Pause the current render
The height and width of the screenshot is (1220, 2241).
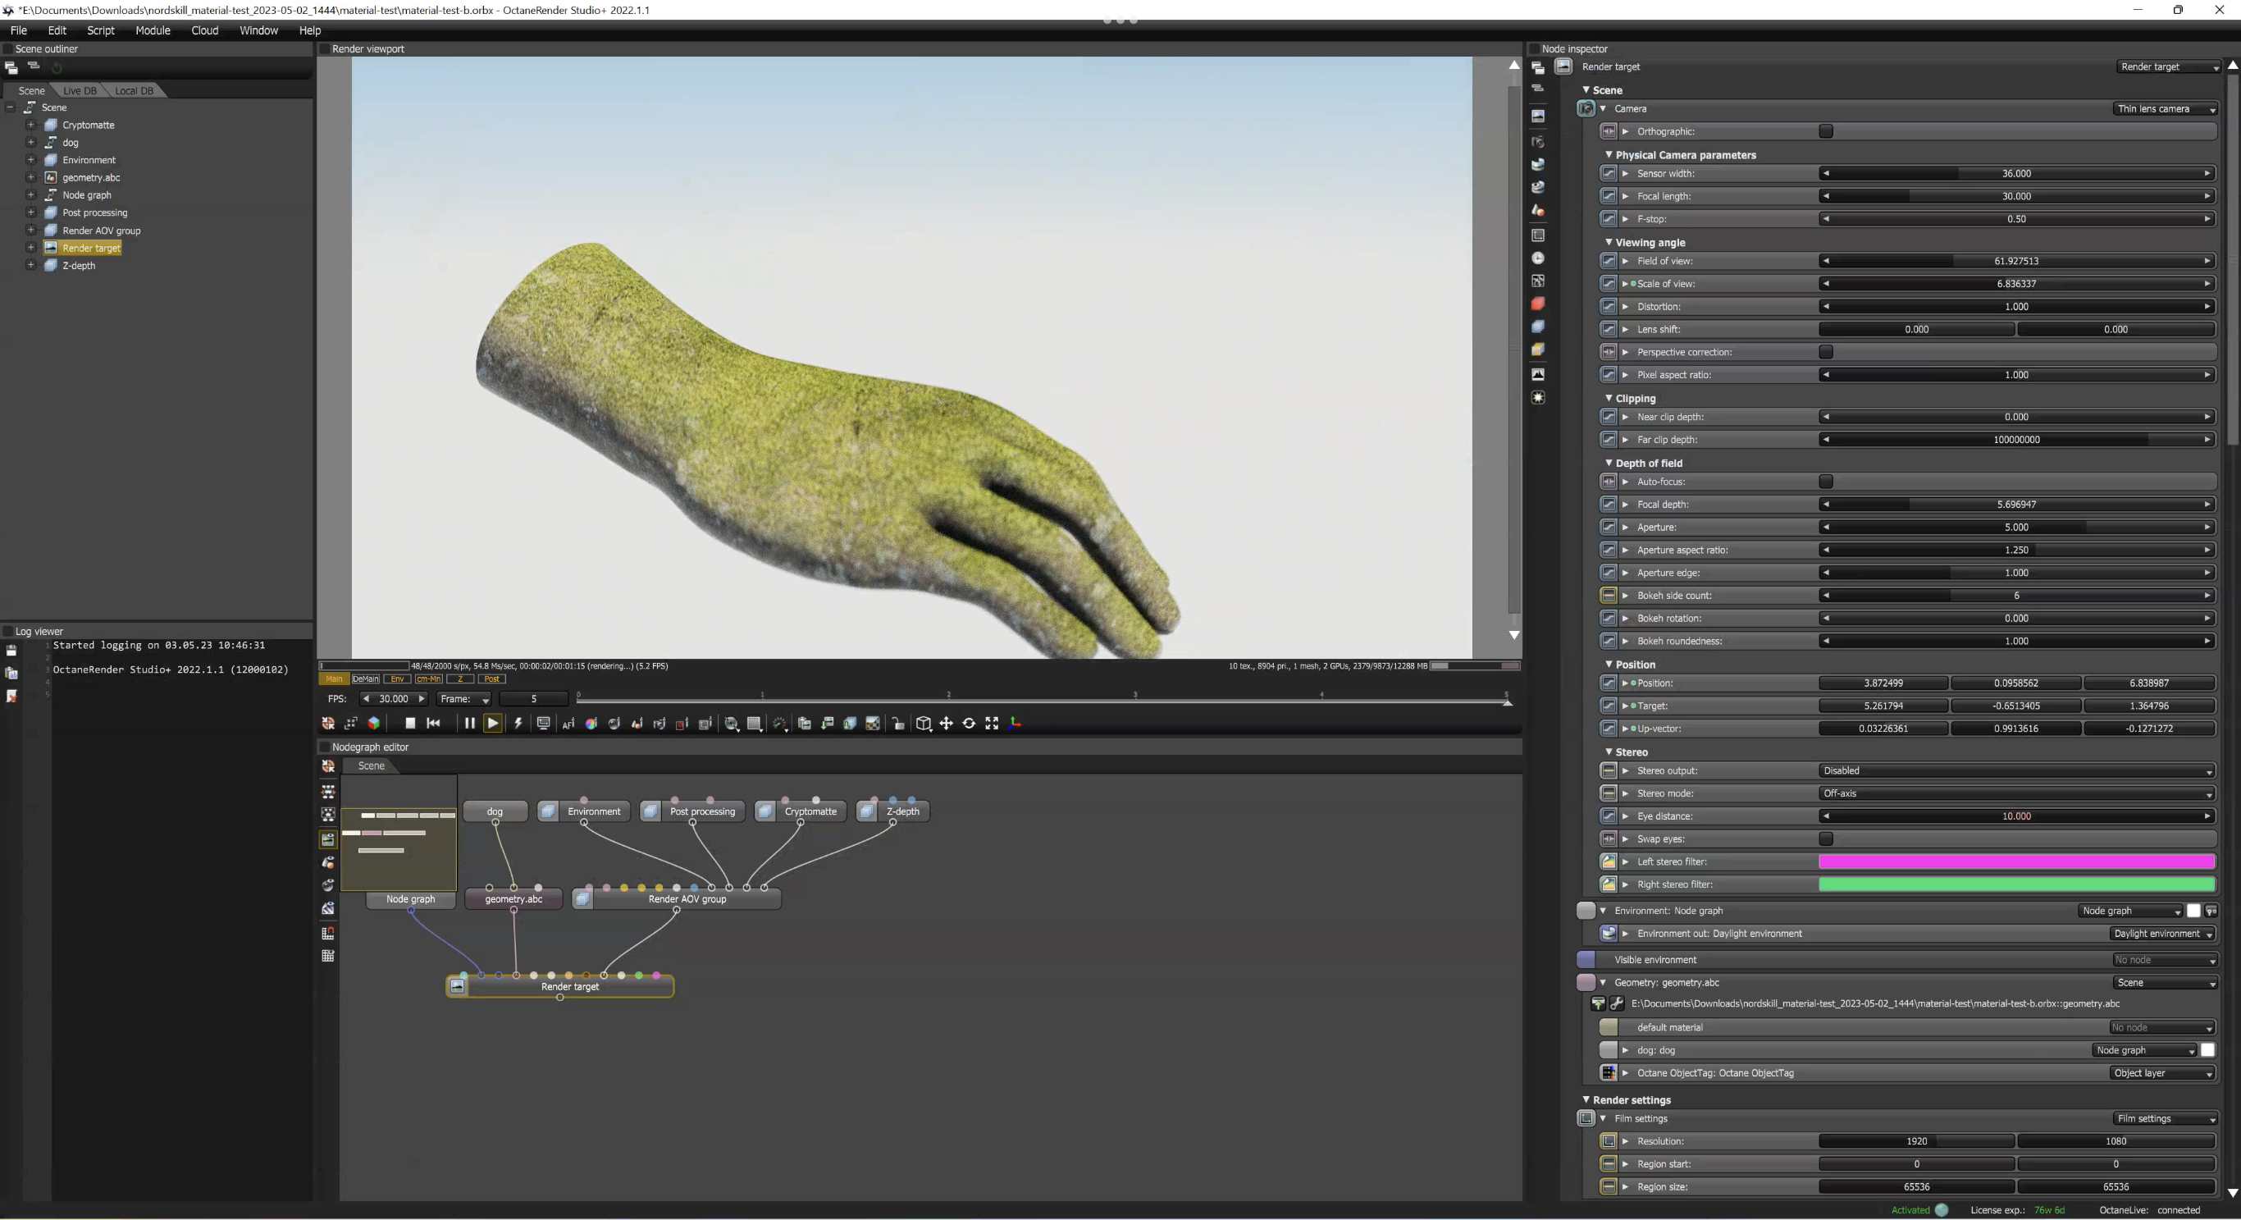469,724
